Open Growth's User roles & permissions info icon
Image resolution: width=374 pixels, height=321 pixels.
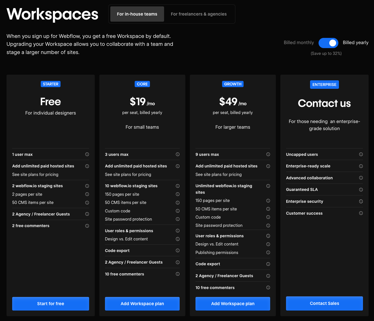[268, 236]
